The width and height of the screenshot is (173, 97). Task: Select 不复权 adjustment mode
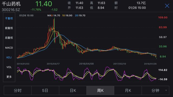click(9, 18)
